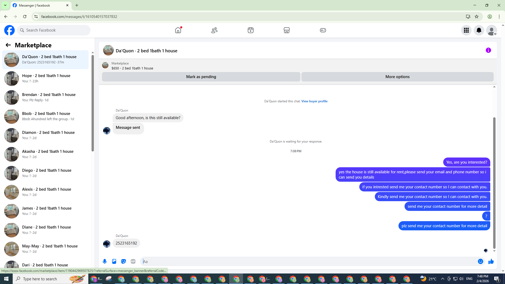Viewport: 505px width, 284px height.
Task: Click the voice clip microphone icon
Action: click(105, 261)
